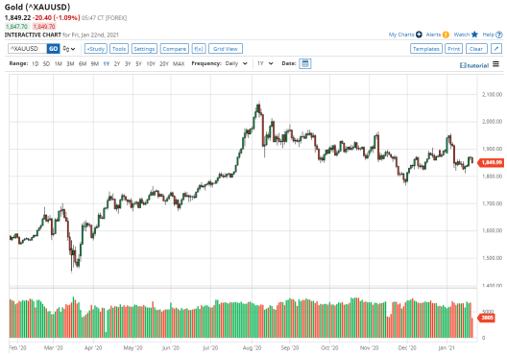Viewport: 507px width, 355px height.
Task: Print the chart
Action: [453, 49]
